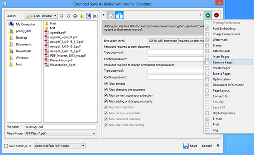Toggle Allow printing checkbox
The height and width of the screenshot is (155, 254).
(106, 84)
